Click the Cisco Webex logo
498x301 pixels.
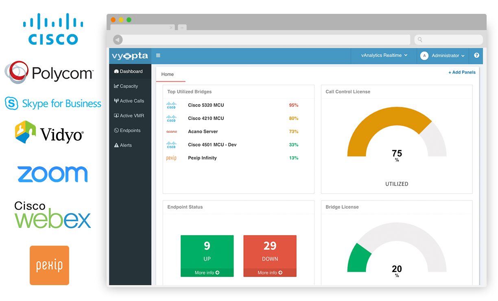52,215
